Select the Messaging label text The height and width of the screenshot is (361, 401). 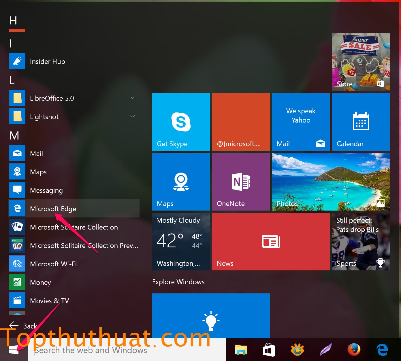pyautogui.click(x=46, y=190)
